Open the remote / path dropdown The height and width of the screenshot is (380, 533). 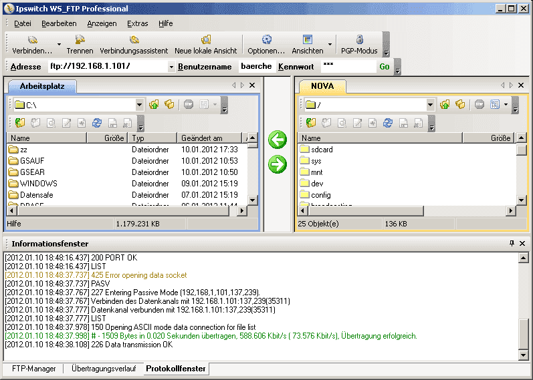click(x=430, y=105)
